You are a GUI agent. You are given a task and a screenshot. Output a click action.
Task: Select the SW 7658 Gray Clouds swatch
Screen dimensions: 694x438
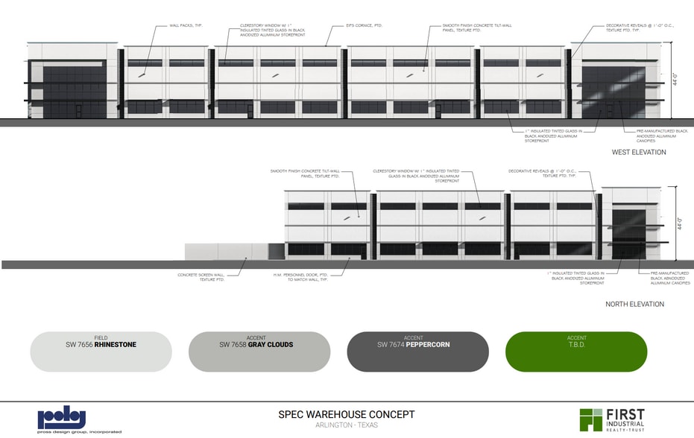coord(259,352)
